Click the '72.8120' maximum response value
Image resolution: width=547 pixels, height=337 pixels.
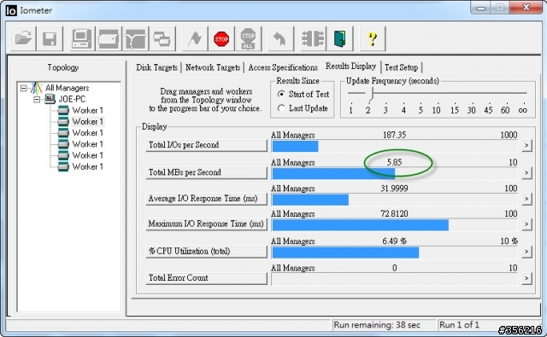pyautogui.click(x=395, y=214)
